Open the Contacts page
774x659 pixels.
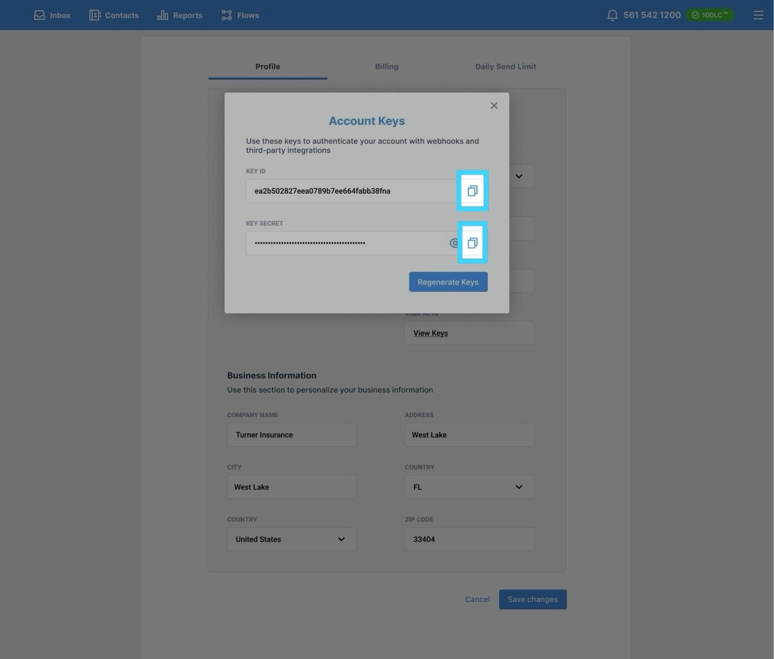(x=114, y=15)
